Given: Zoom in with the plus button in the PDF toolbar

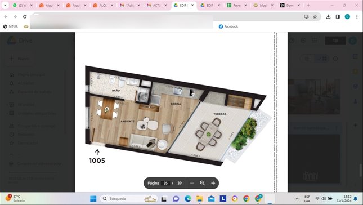Looking at the screenshot, I should pyautogui.click(x=213, y=183).
